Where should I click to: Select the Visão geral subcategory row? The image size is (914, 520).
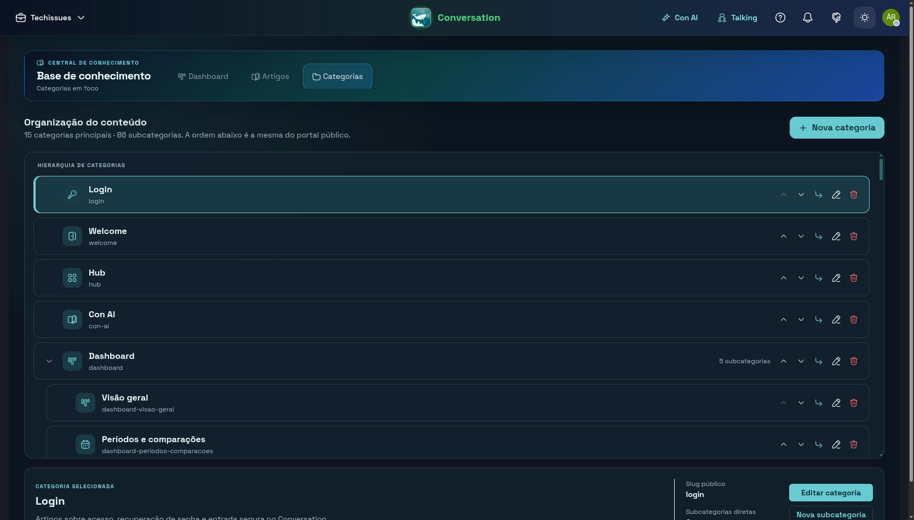click(458, 403)
